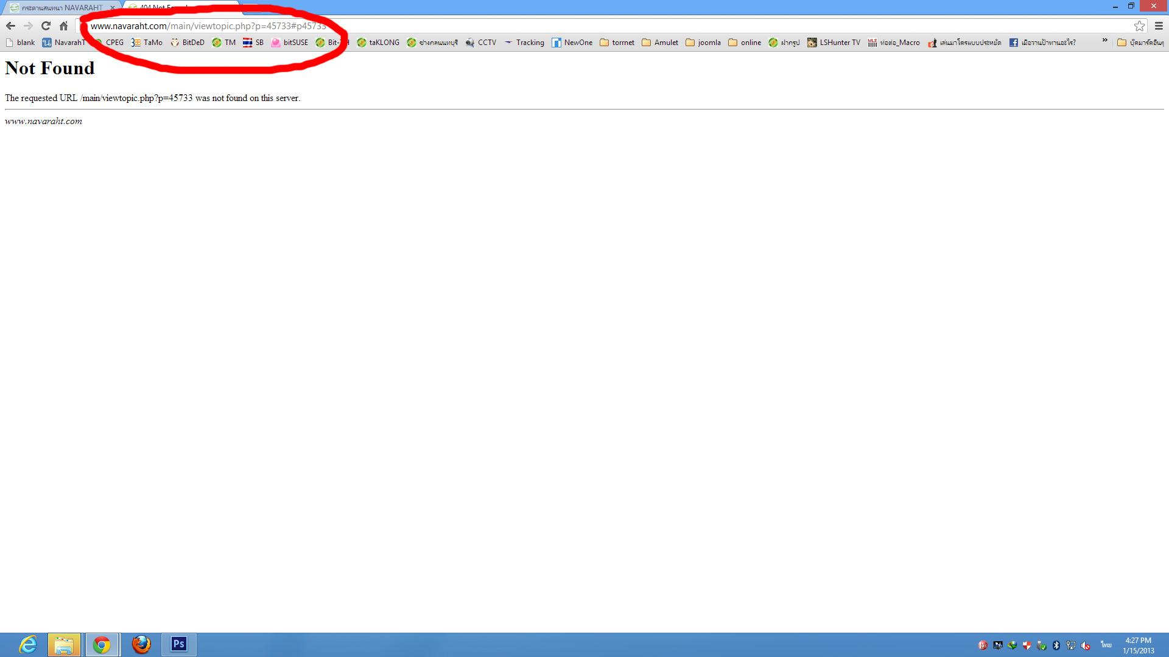Bookmark this page with the star icon
Screen dimensions: 1169x657
[x=1139, y=26]
